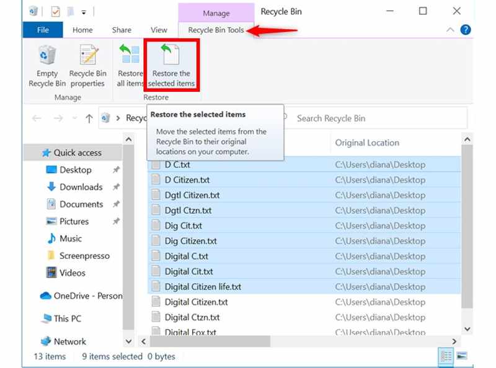Open the File menu tab
496x368 pixels.
coord(43,30)
